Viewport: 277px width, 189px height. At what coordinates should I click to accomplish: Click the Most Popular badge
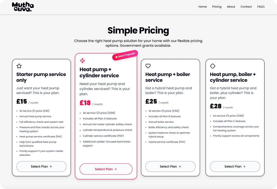(x=125, y=55)
